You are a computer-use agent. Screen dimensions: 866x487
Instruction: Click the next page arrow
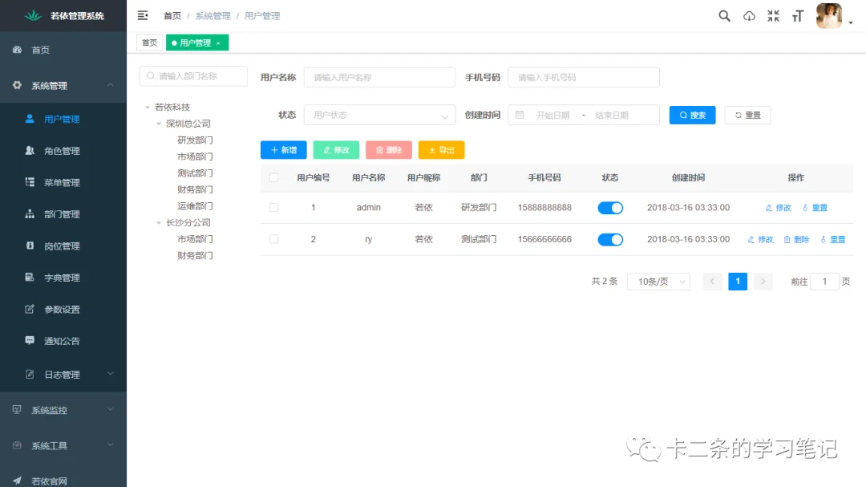pyautogui.click(x=763, y=282)
